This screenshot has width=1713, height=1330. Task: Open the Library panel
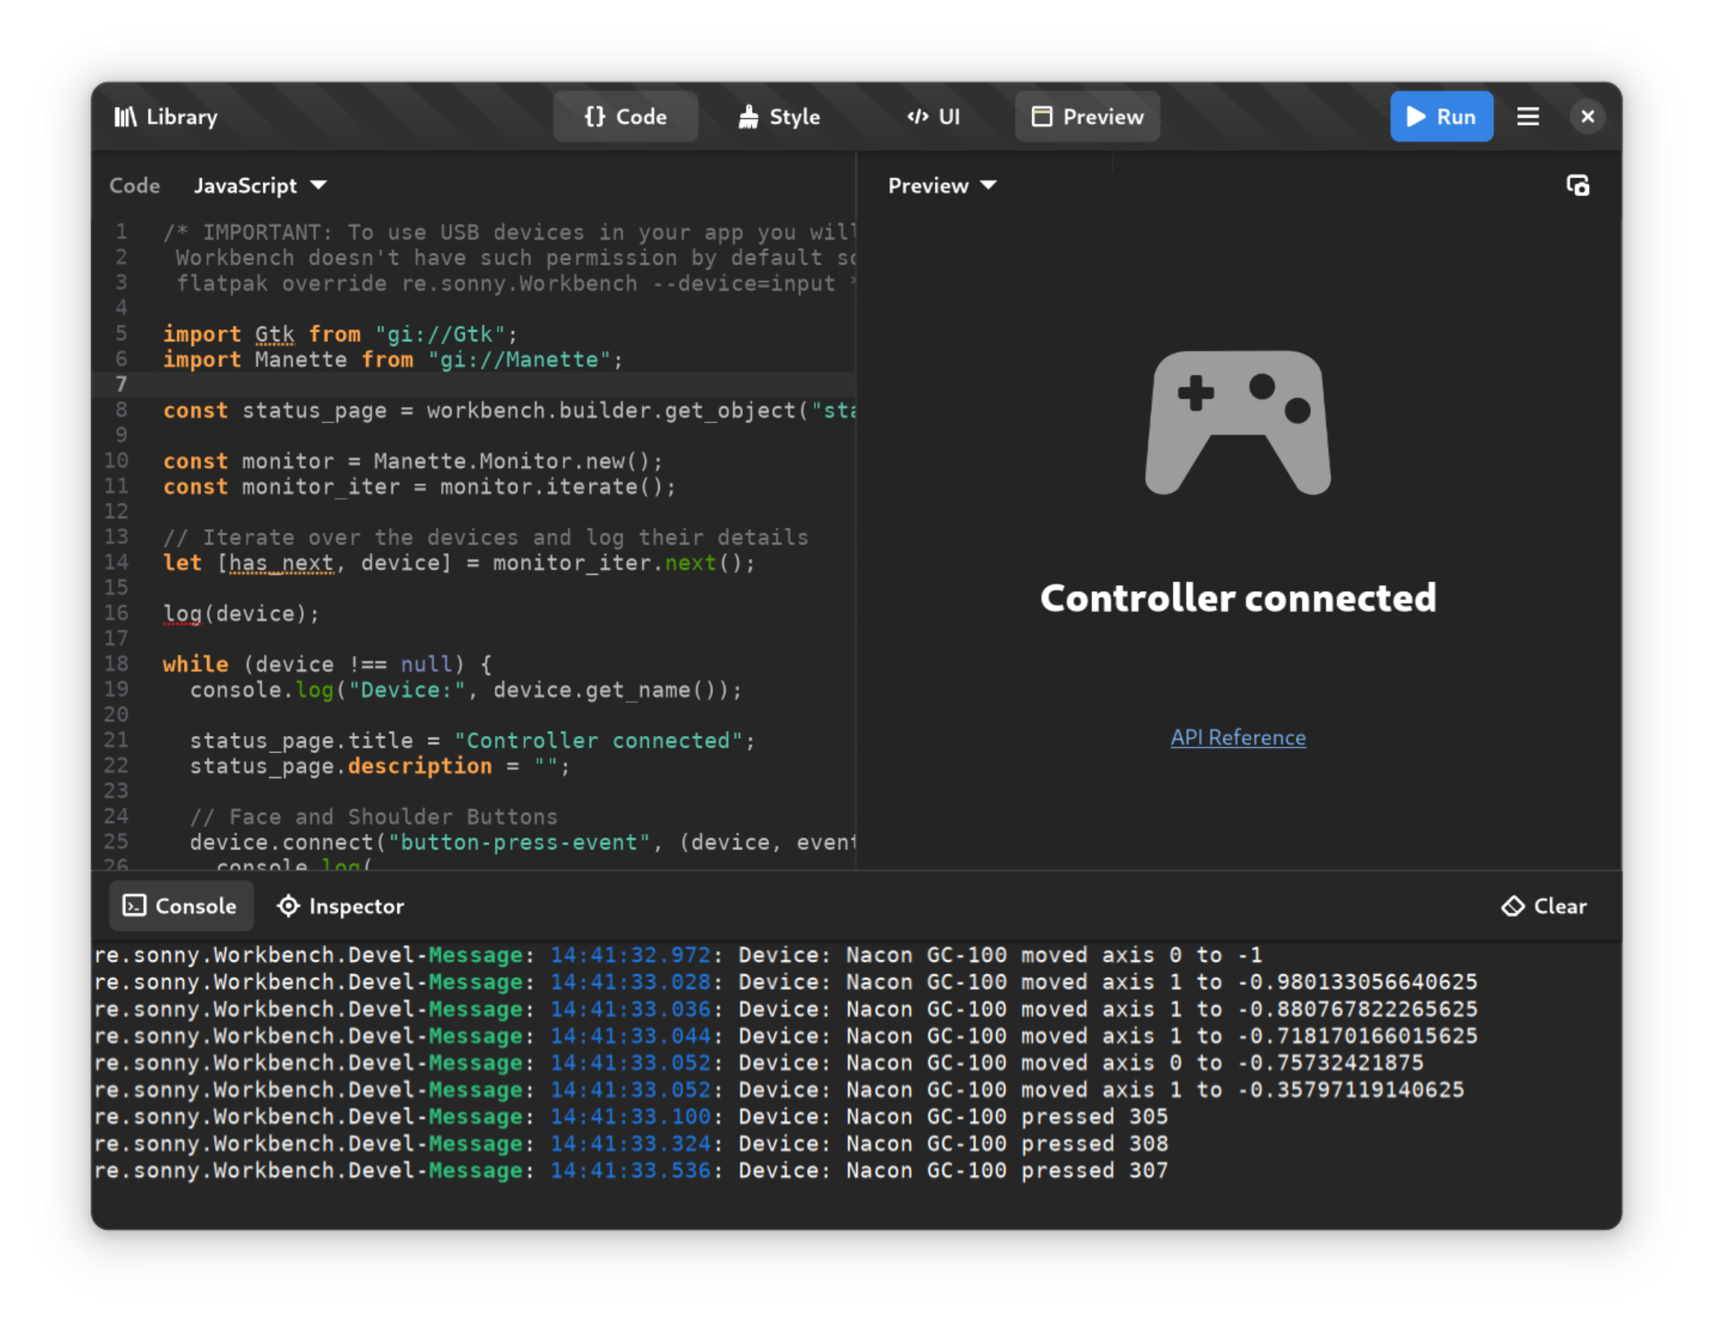165,117
